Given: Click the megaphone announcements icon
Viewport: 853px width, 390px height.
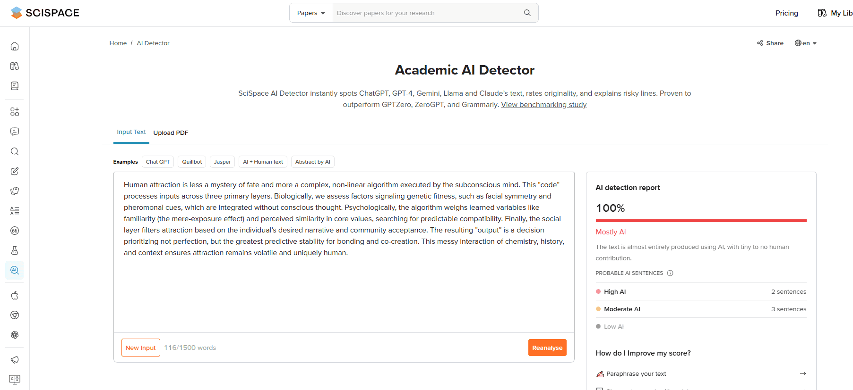Looking at the screenshot, I should tap(15, 360).
